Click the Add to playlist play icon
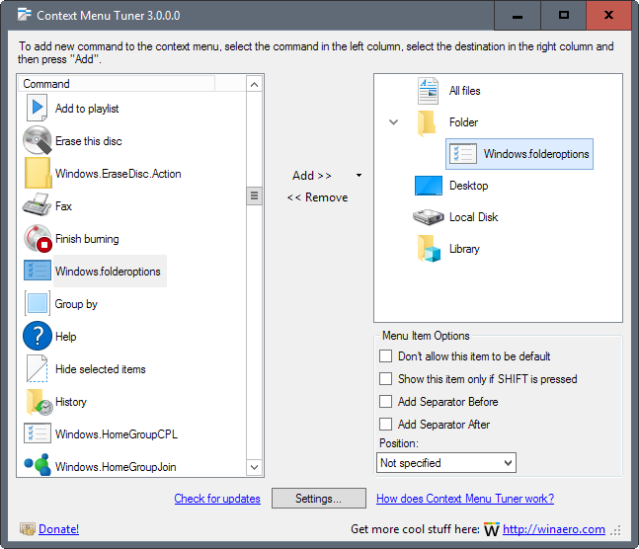Screen dimensions: 639x549 pos(38,108)
